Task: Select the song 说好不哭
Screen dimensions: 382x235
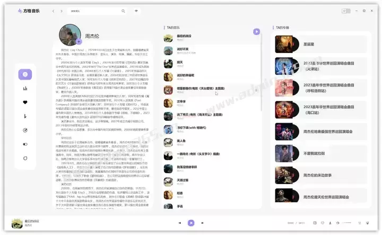Action: tap(212, 51)
